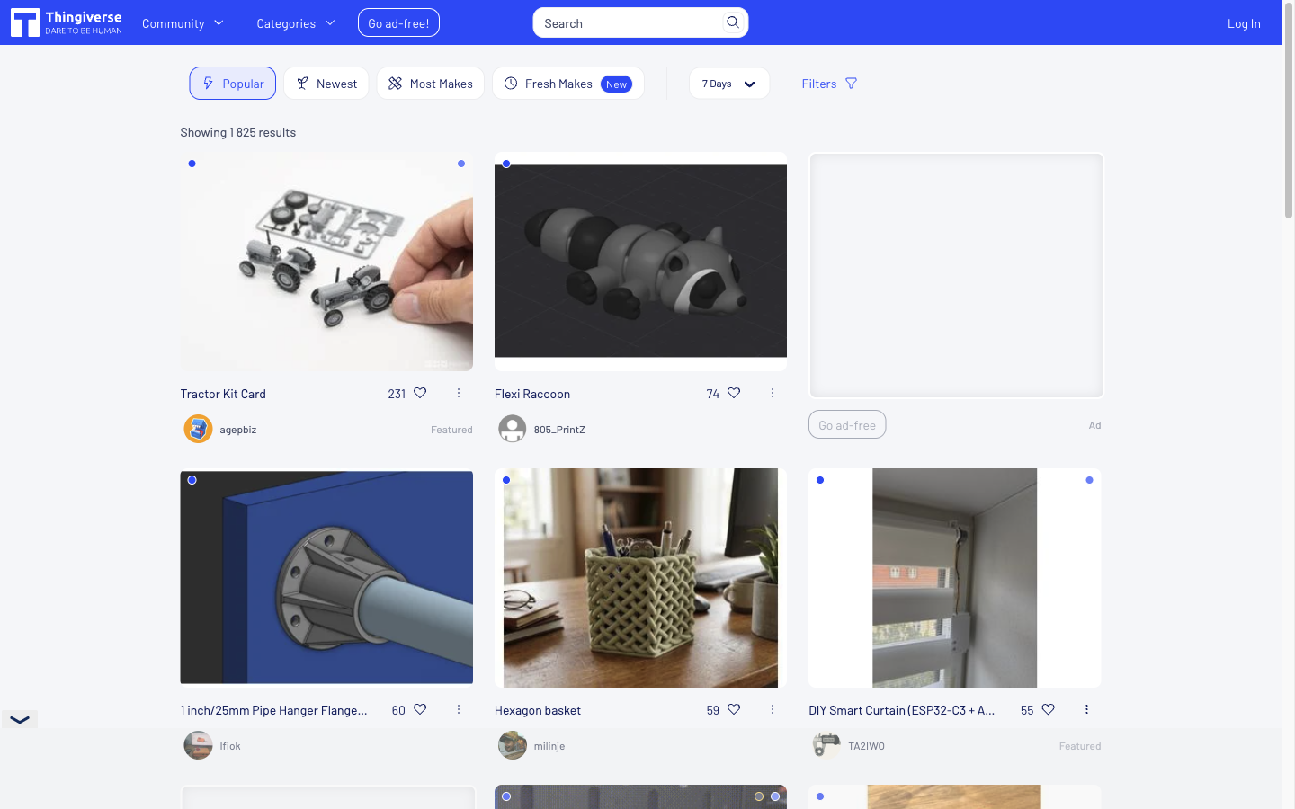The image size is (1295, 809).
Task: Open the 7 Days time range dropdown
Action: pos(729,84)
